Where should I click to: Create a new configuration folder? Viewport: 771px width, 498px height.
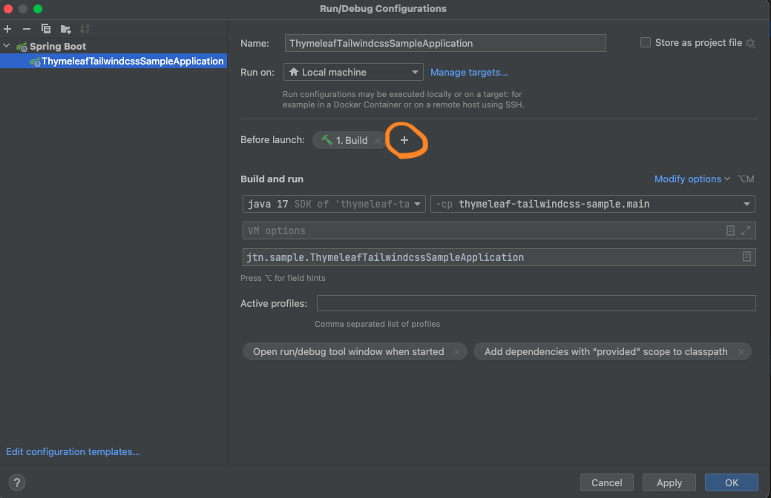[x=65, y=29]
